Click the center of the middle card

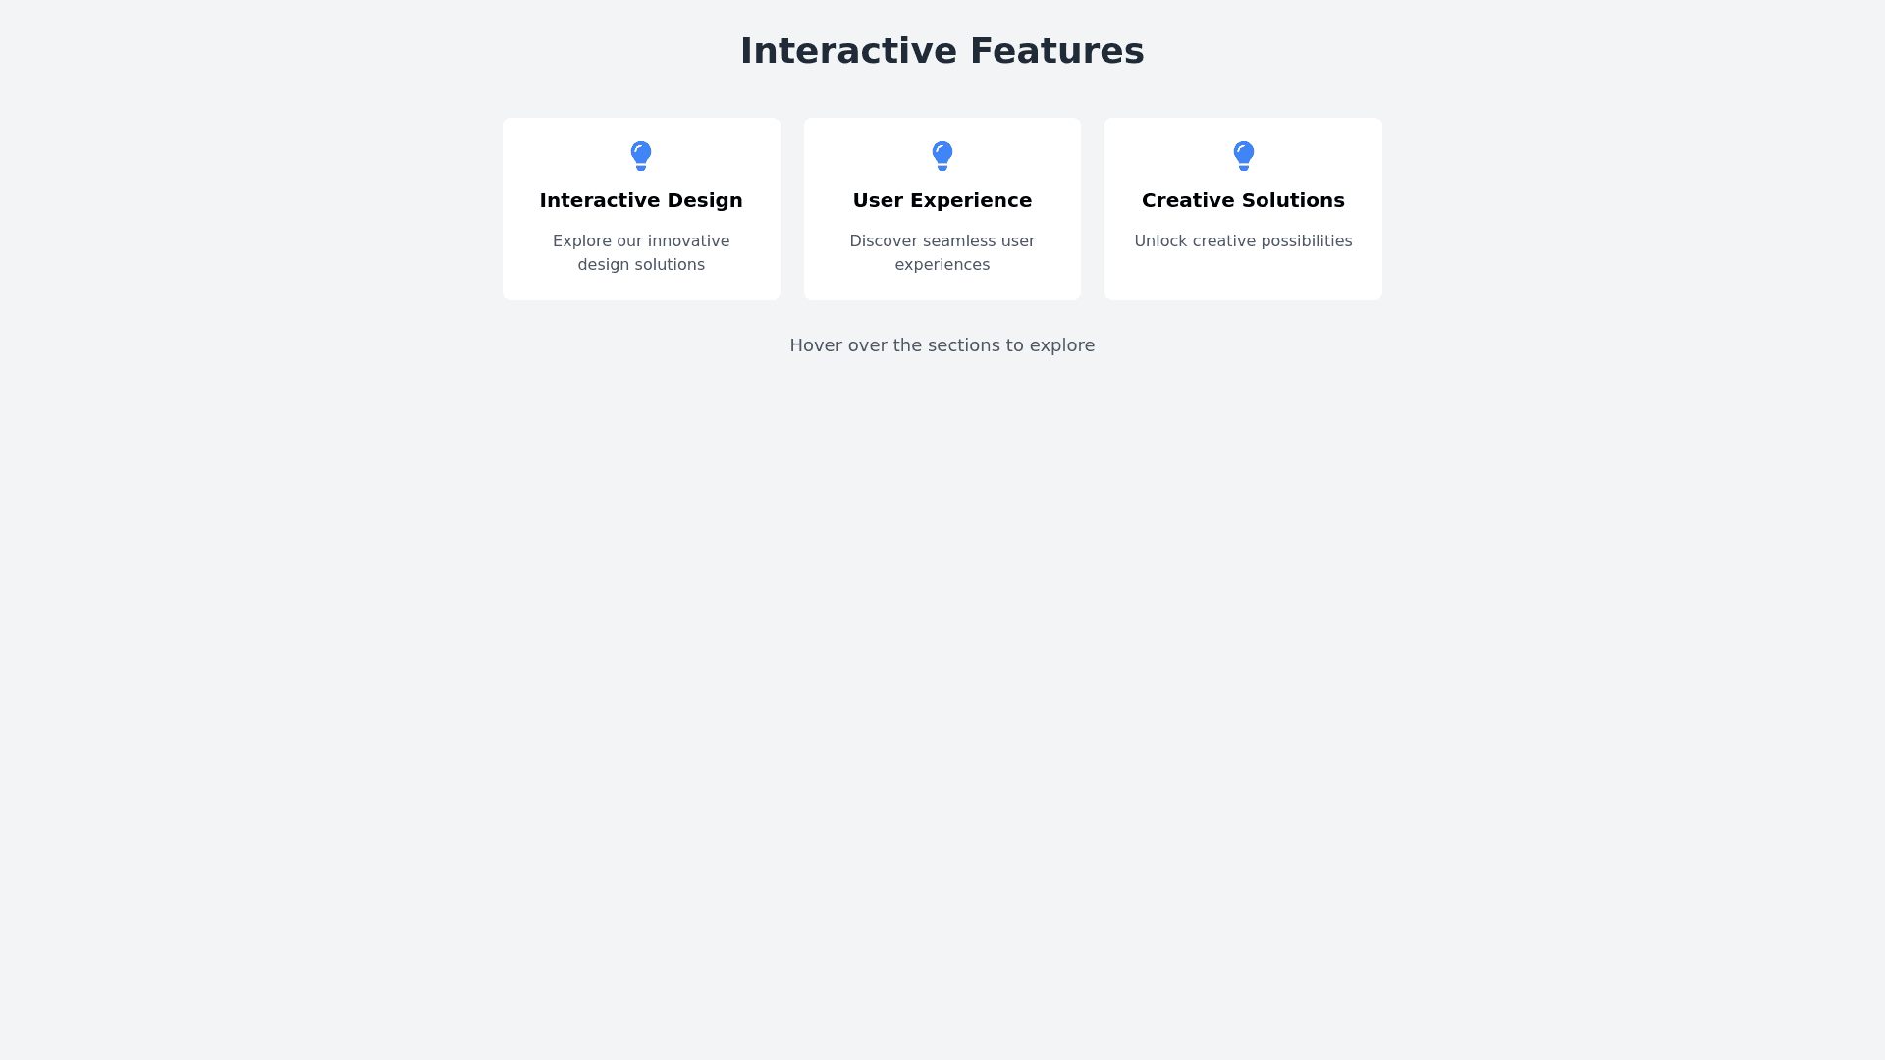click(x=942, y=209)
